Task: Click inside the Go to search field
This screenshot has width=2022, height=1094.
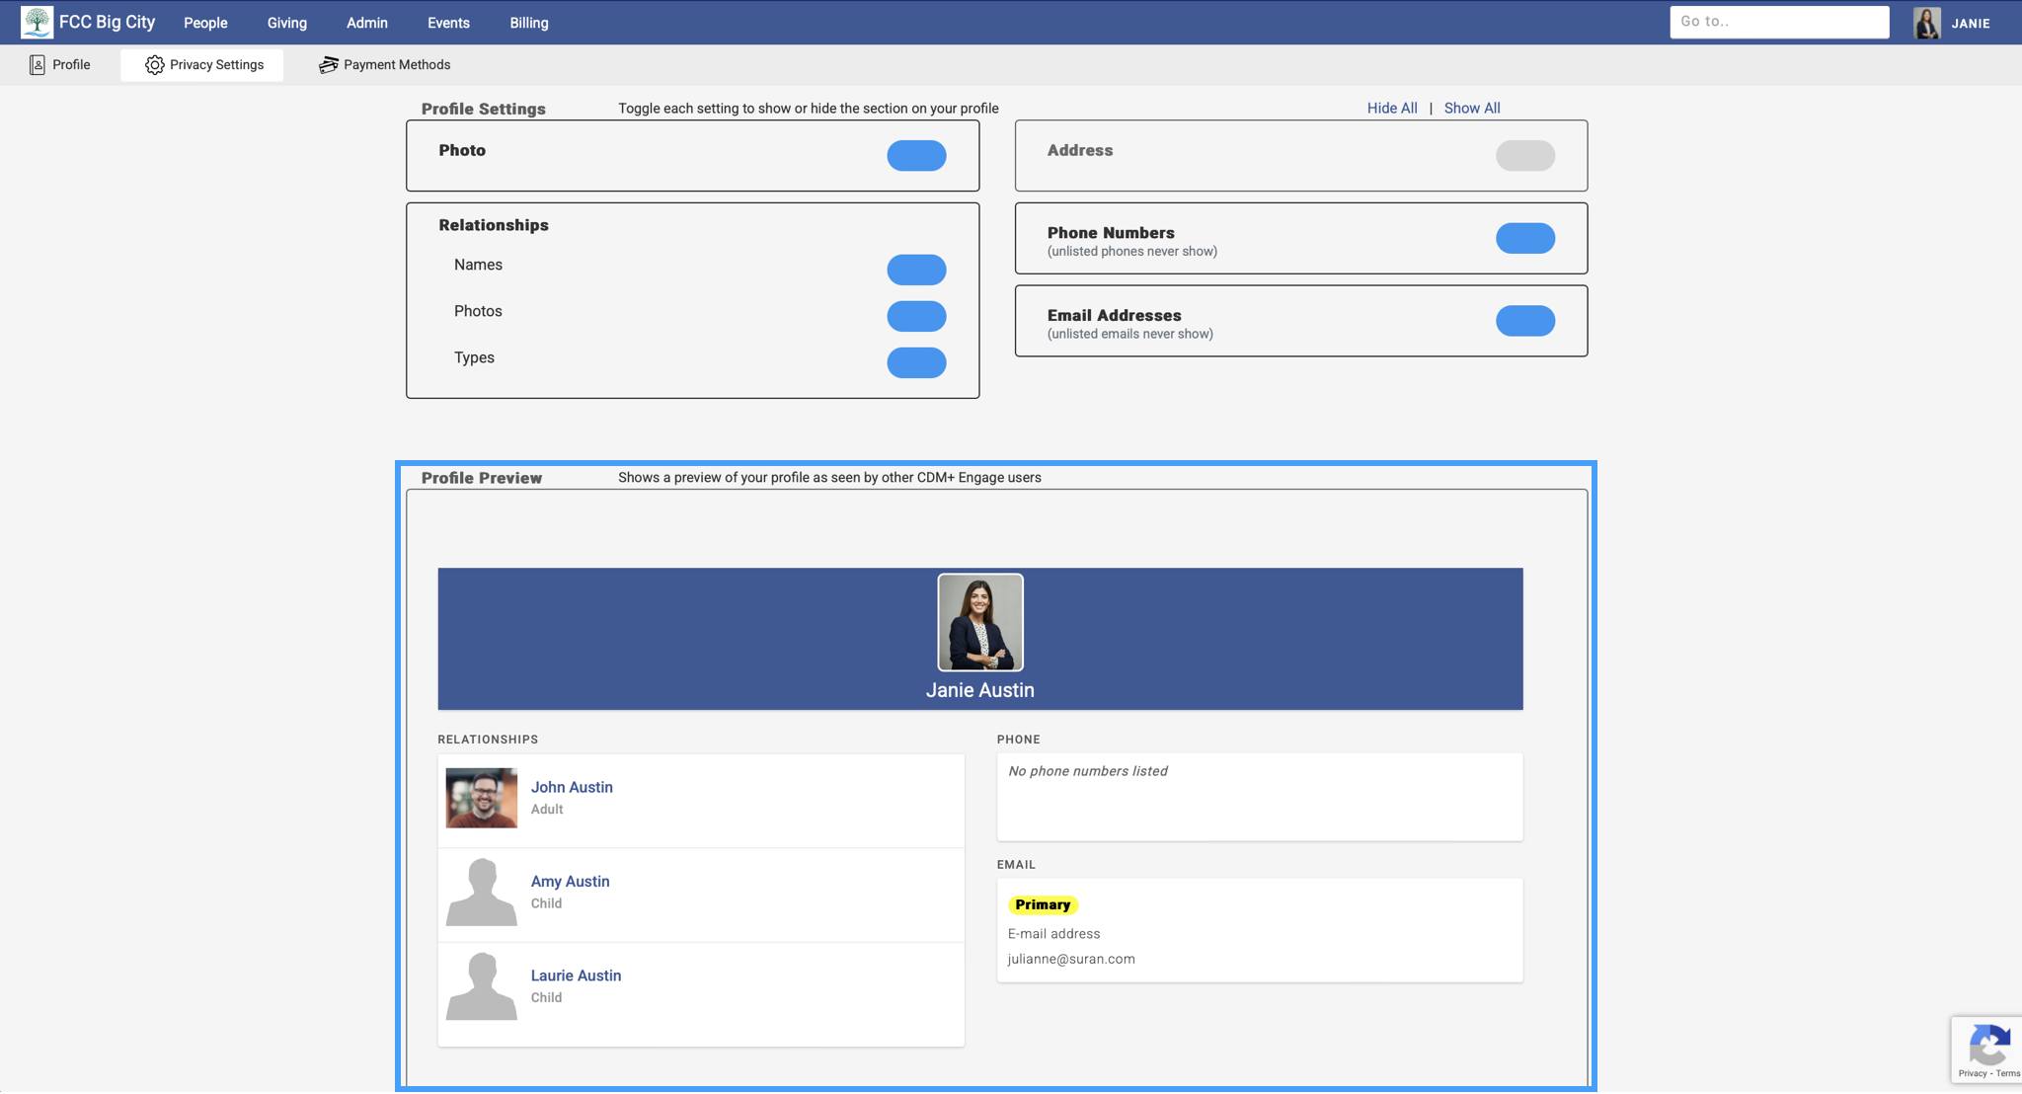Action: point(1779,21)
